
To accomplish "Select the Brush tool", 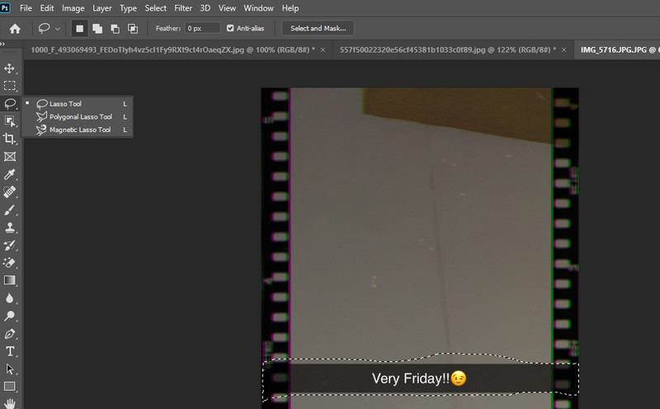I will click(x=10, y=209).
